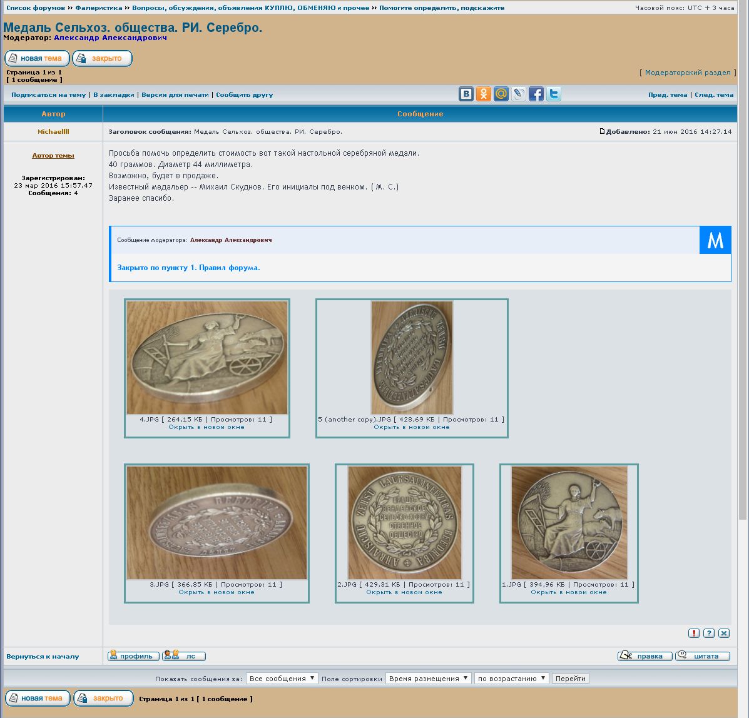The image size is (749, 718).
Task: Go to 'Список форумов' breadcrumb
Action: 36,8
